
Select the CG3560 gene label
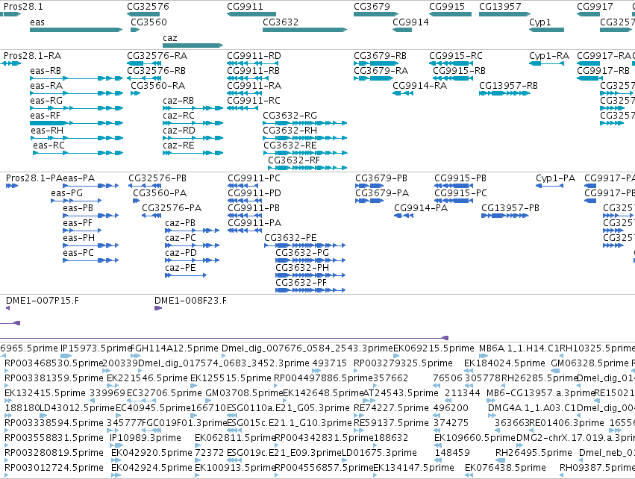pos(148,22)
